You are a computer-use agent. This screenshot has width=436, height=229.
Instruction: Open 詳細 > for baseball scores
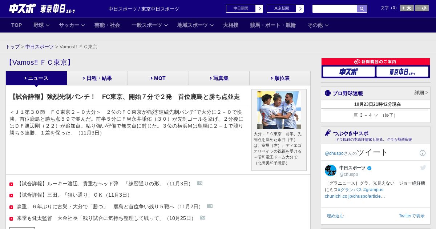421,93
